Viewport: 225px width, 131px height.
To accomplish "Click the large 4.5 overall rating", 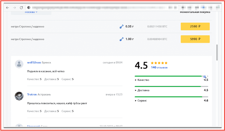I will coord(141,65).
